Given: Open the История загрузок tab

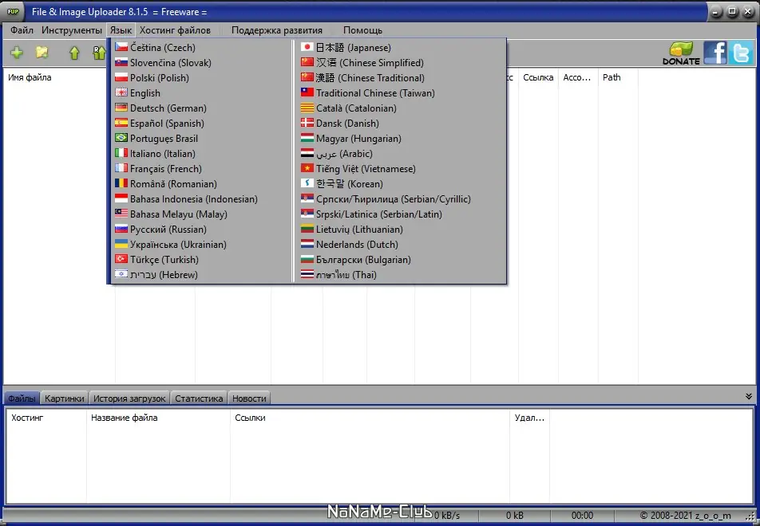Looking at the screenshot, I should tap(129, 398).
